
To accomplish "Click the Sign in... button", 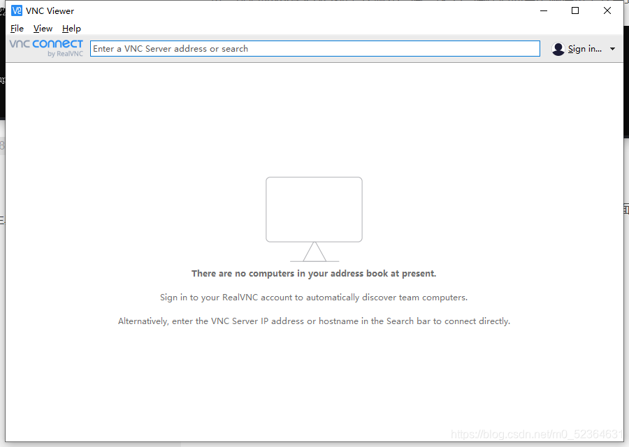I will coord(584,49).
